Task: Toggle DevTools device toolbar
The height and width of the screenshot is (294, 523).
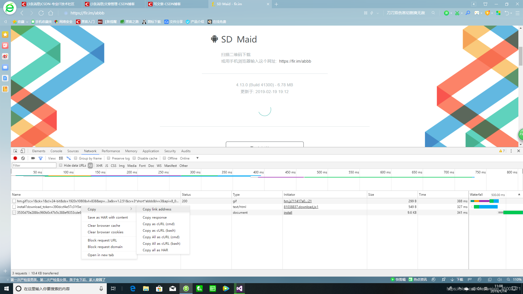Action: (x=23, y=151)
